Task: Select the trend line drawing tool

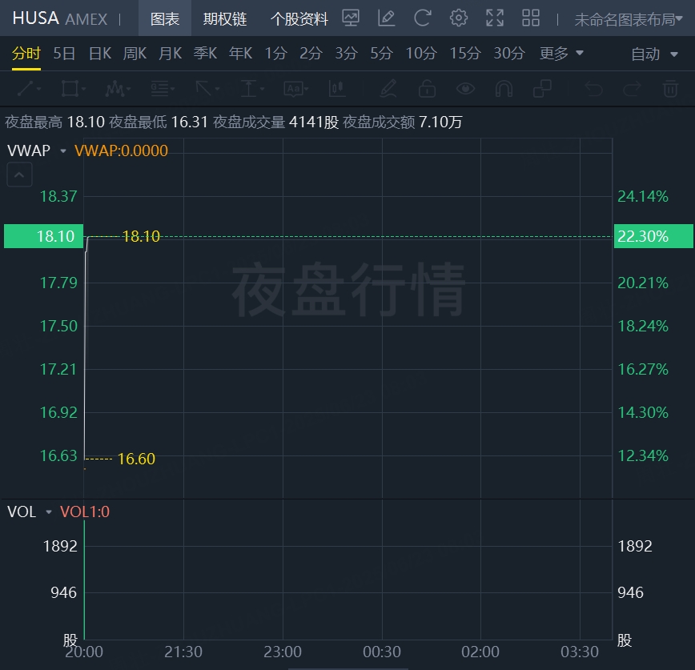Action: (x=29, y=89)
